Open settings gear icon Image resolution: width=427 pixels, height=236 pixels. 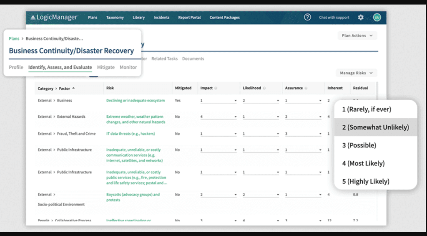[361, 18]
